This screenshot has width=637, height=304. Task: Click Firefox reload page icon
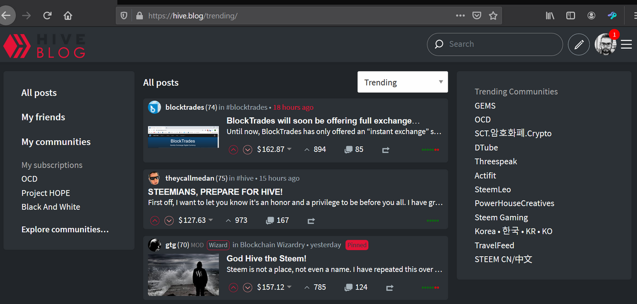click(47, 15)
